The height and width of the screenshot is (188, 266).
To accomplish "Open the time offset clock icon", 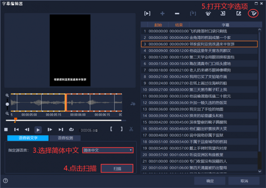I will 208,14.
